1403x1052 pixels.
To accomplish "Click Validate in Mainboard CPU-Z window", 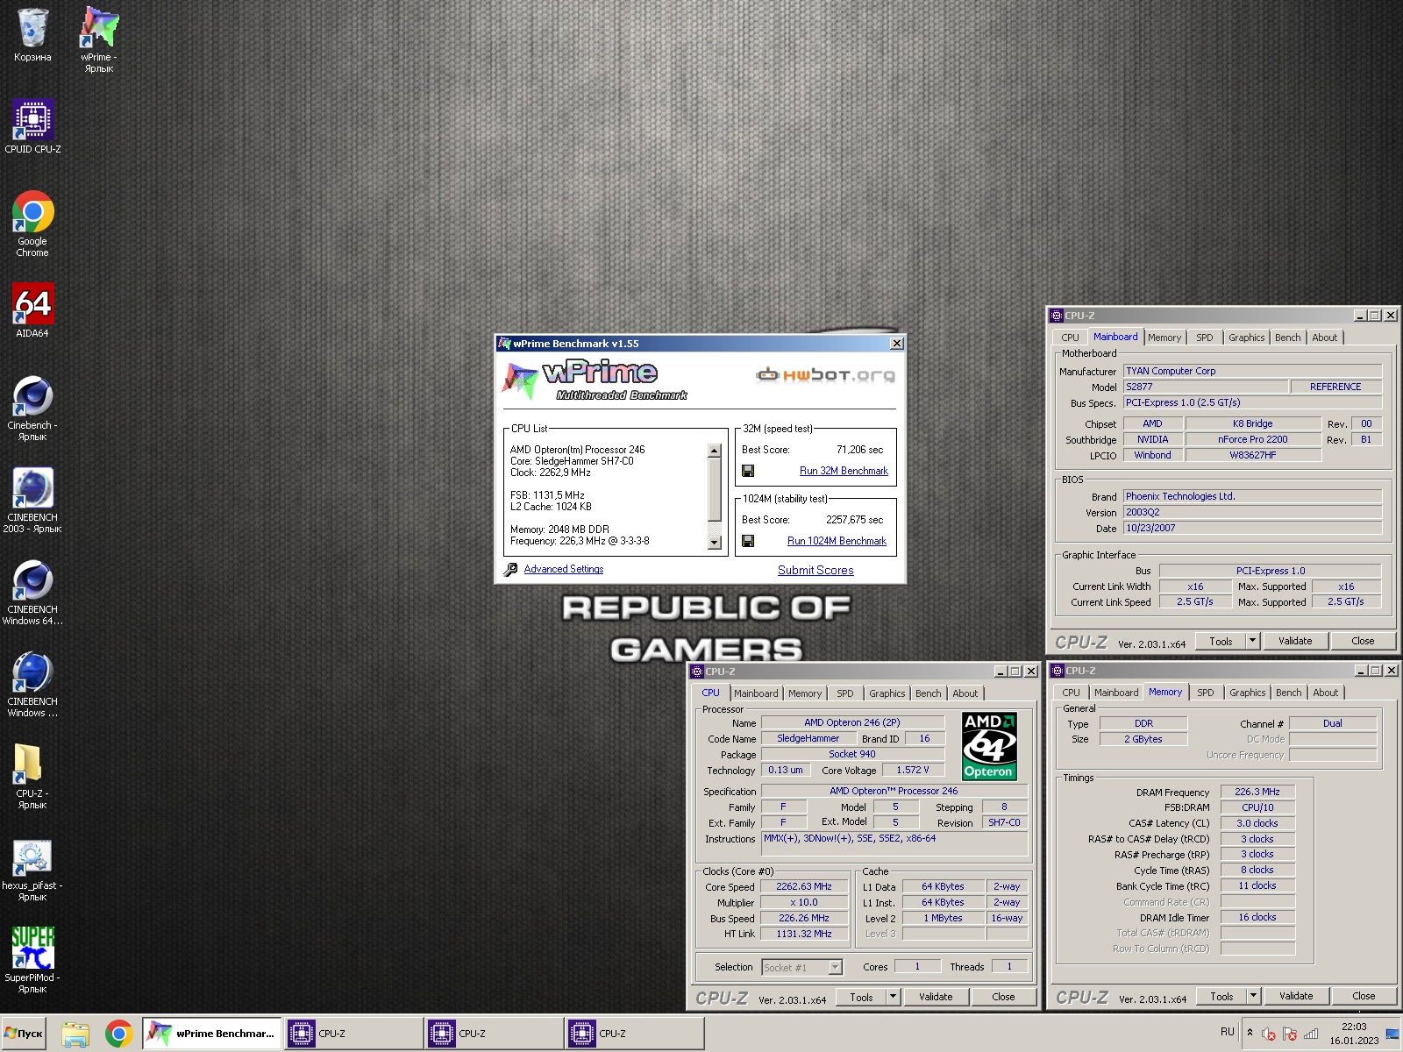I will [x=1295, y=641].
